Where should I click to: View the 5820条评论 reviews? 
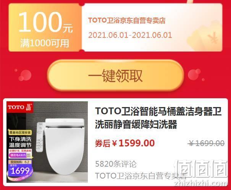[116, 164]
